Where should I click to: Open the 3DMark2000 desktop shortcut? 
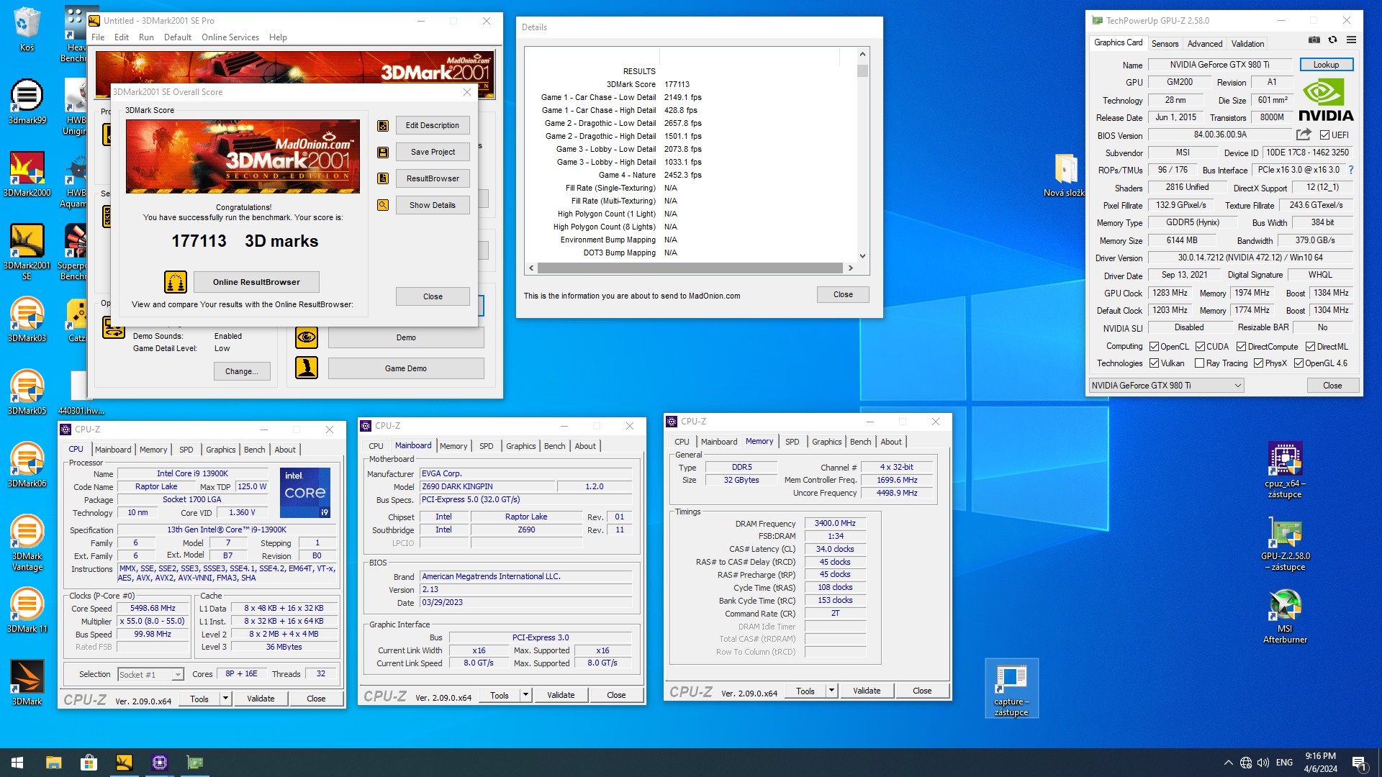[27, 175]
